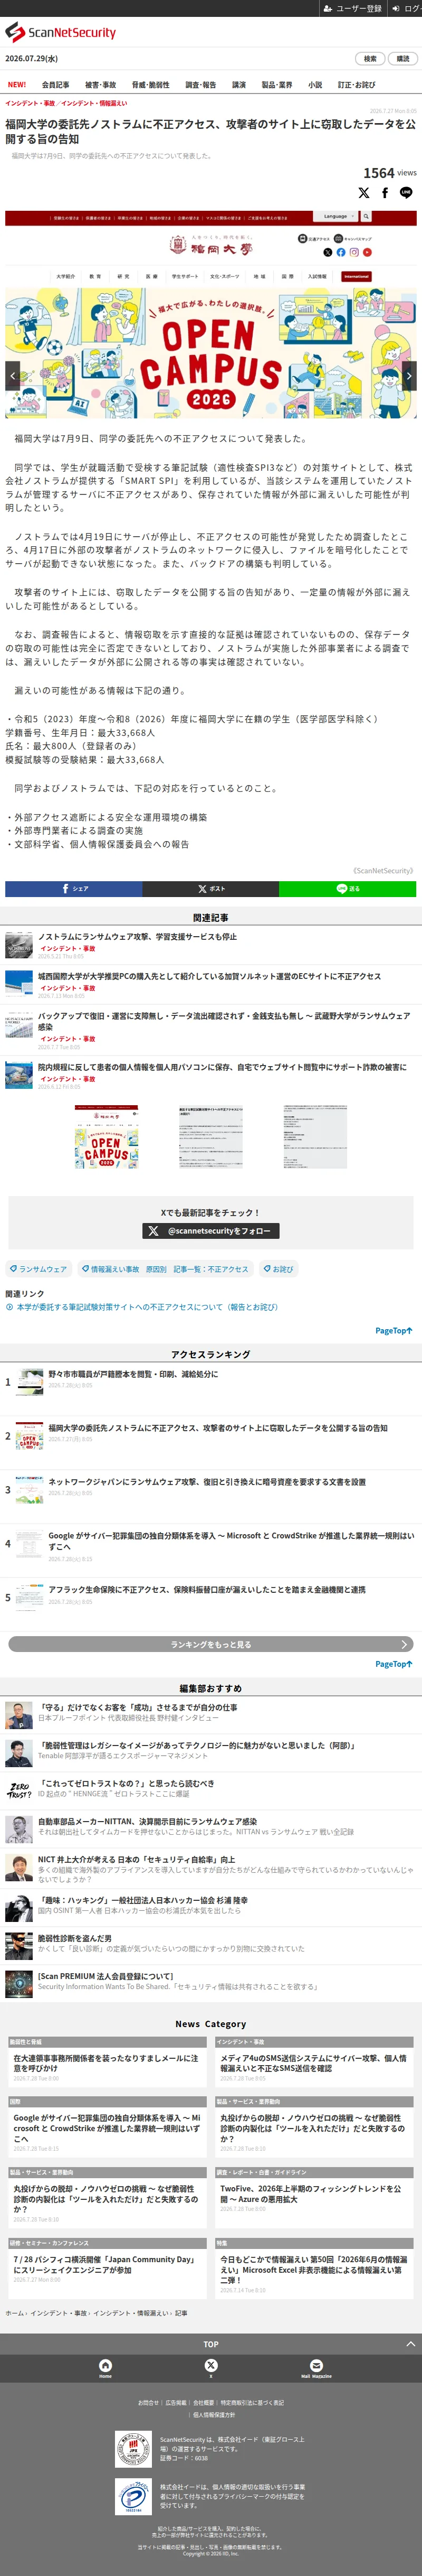
Task: Open ranking item 1 about 野々市市職員
Action: [133, 1374]
